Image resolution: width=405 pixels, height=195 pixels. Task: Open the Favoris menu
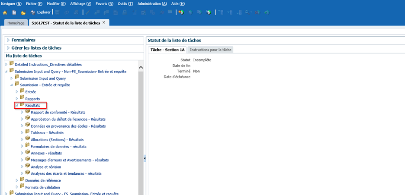click(x=104, y=3)
